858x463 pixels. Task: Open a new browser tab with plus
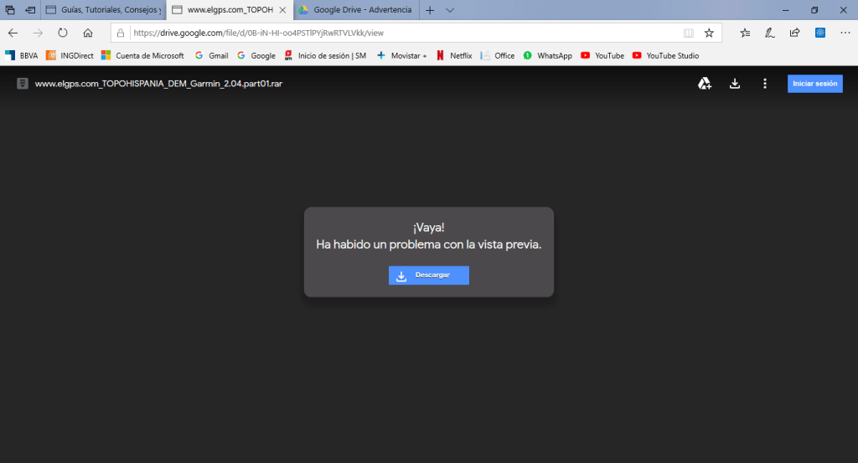pyautogui.click(x=430, y=10)
